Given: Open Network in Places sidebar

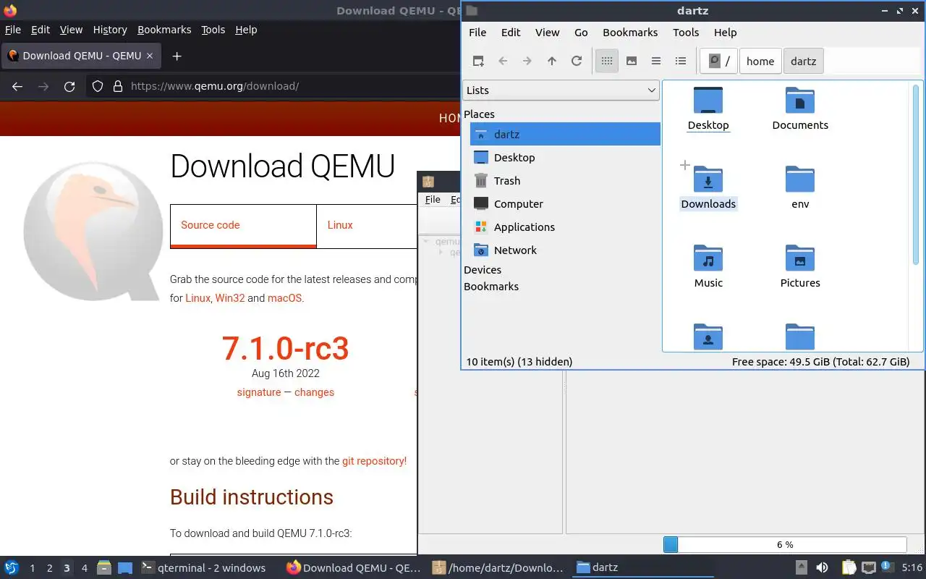Looking at the screenshot, I should tap(565, 250).
